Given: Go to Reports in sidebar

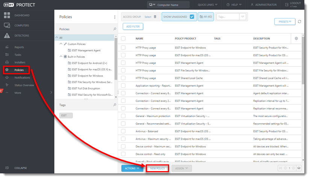Looking at the screenshot, I should click(19, 47).
